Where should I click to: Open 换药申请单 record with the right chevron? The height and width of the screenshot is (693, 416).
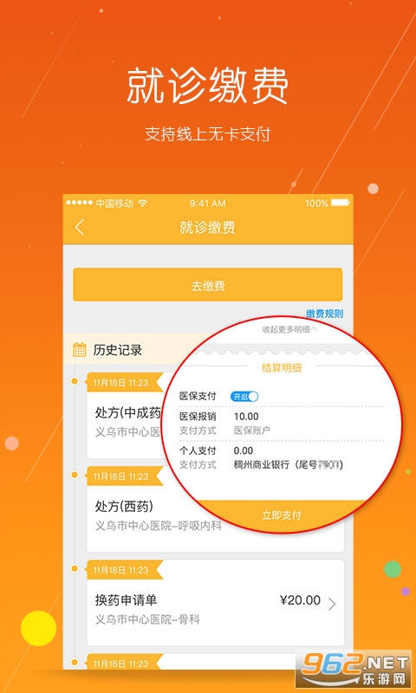click(x=332, y=604)
